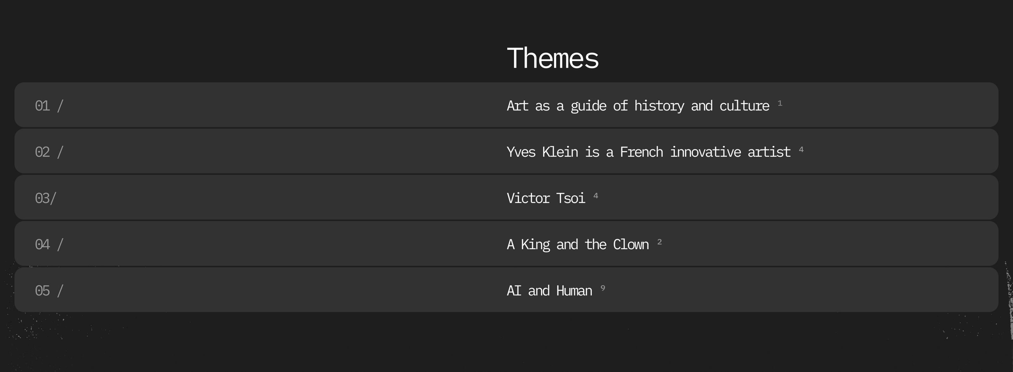Image resolution: width=1013 pixels, height=372 pixels.
Task: Click superscript count 1 after 'history and culture'
Action: click(x=780, y=103)
